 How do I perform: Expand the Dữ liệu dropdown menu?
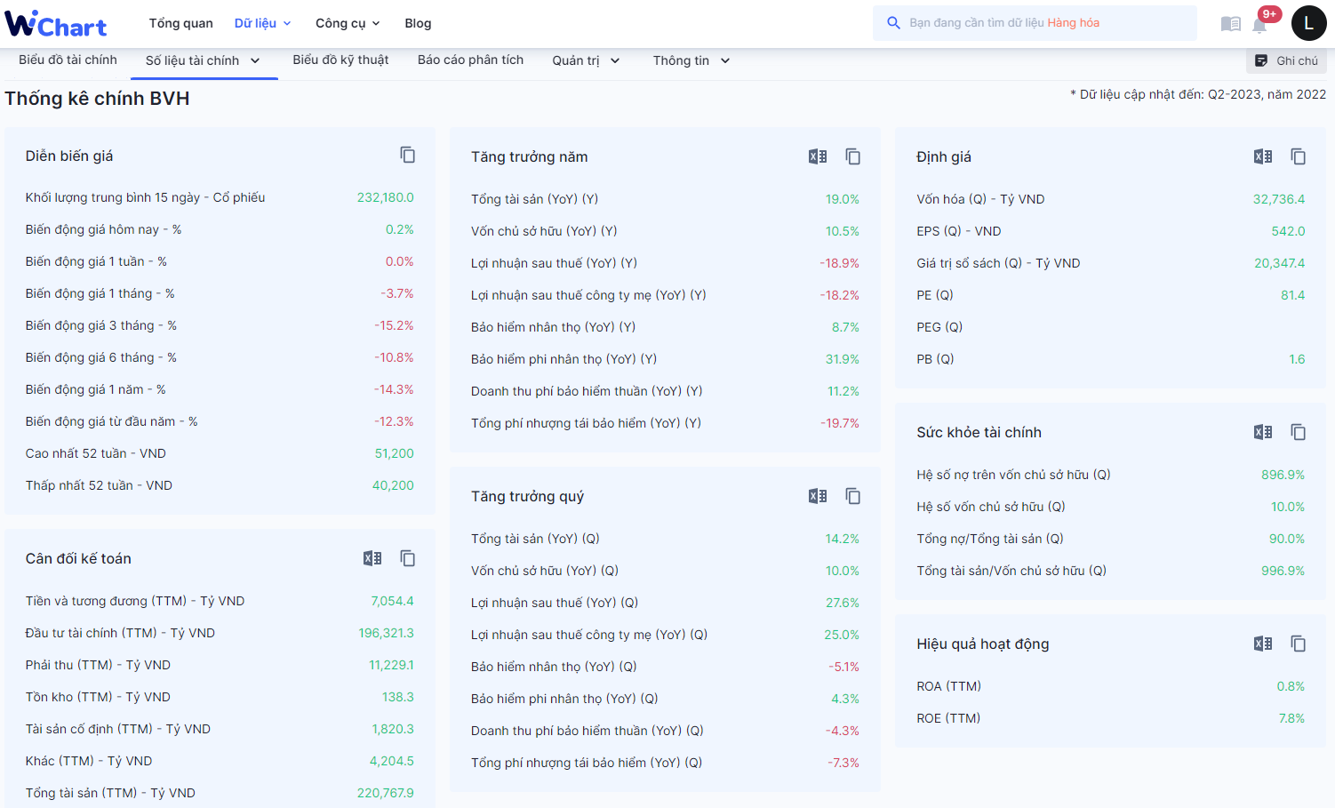tap(262, 23)
